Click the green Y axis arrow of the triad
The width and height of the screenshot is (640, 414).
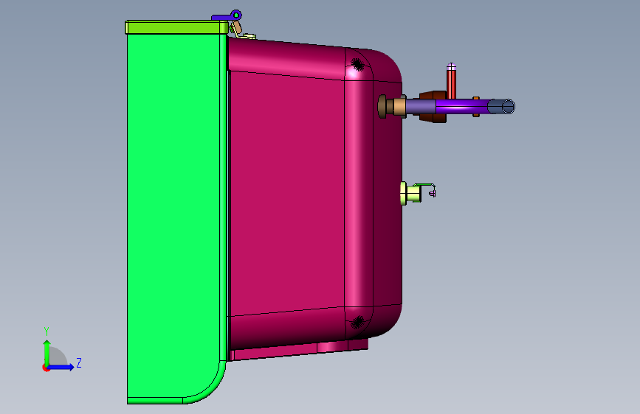tap(47, 352)
